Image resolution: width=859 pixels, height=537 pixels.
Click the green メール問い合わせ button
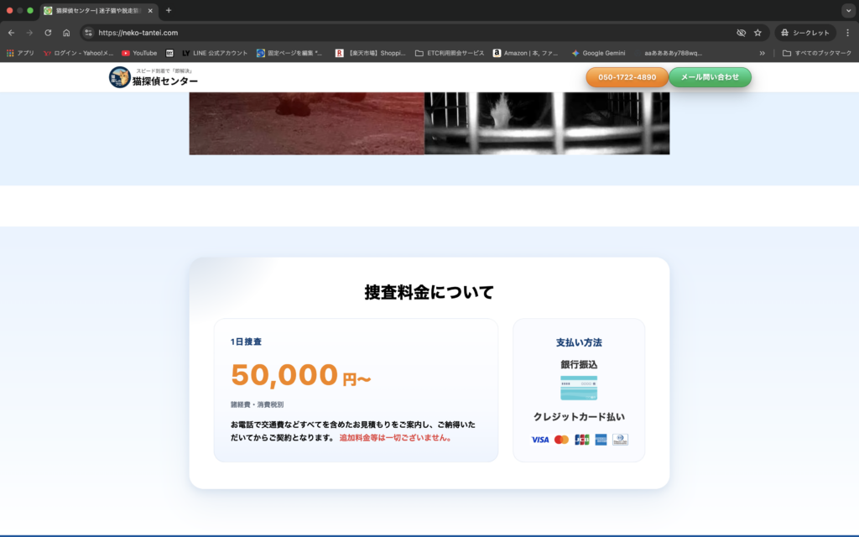click(x=710, y=77)
